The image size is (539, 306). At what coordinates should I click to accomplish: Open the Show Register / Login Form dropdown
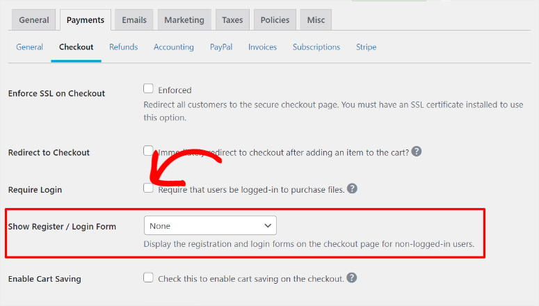coord(210,225)
